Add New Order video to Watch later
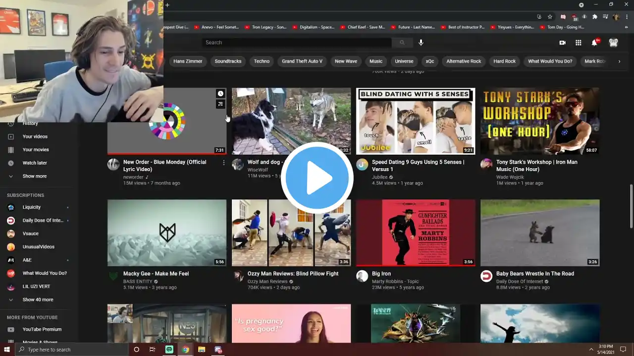 pyautogui.click(x=220, y=93)
